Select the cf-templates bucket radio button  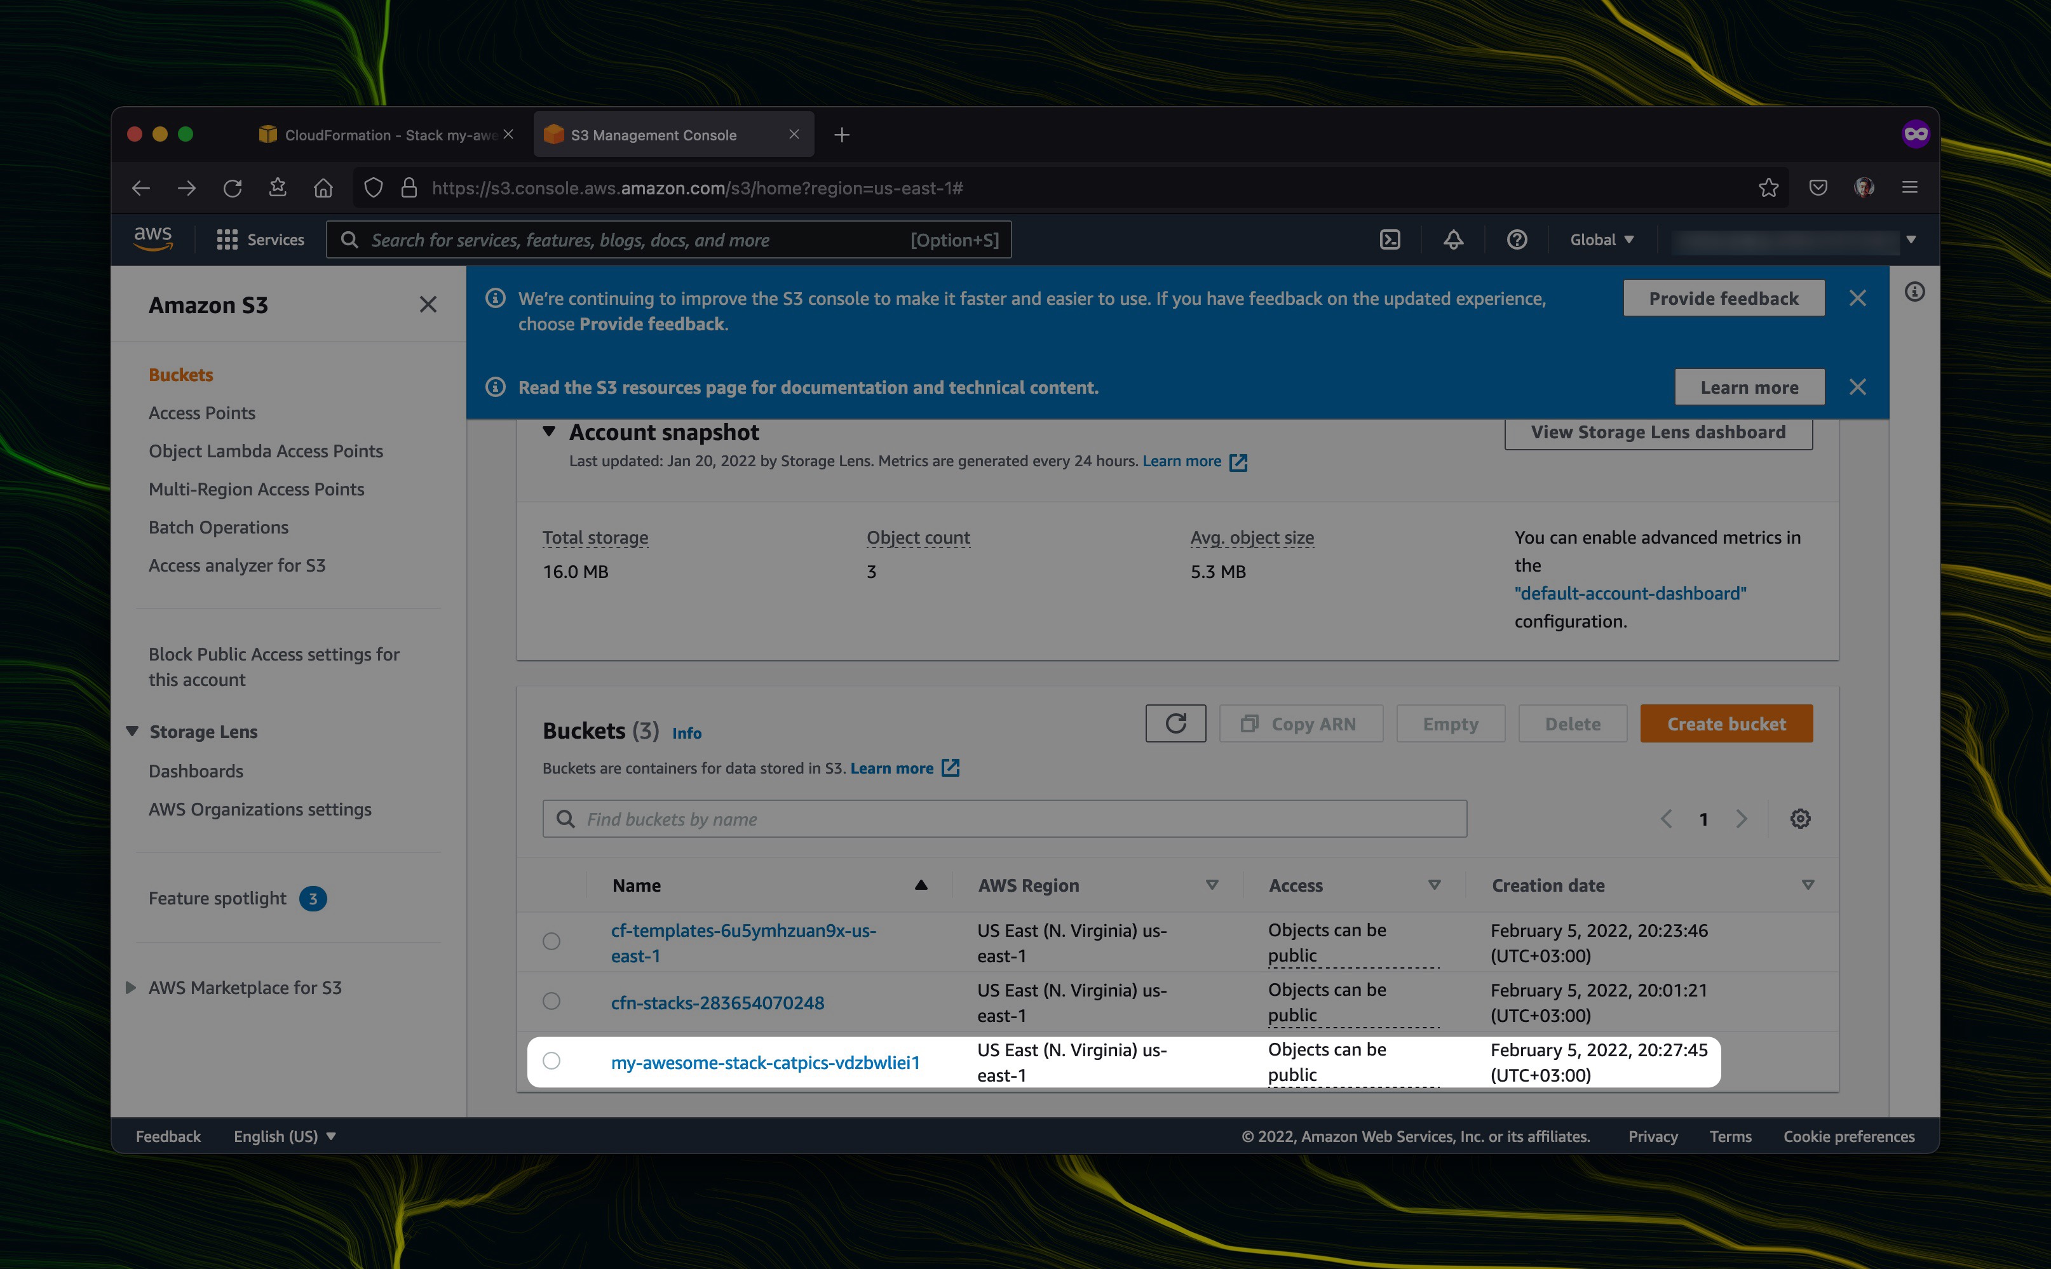[x=552, y=942]
